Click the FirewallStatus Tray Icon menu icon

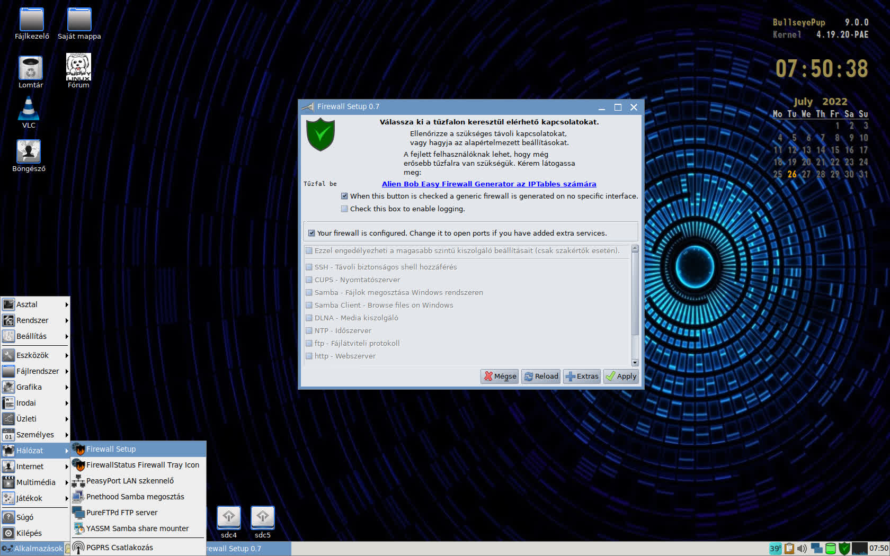pyautogui.click(x=79, y=465)
